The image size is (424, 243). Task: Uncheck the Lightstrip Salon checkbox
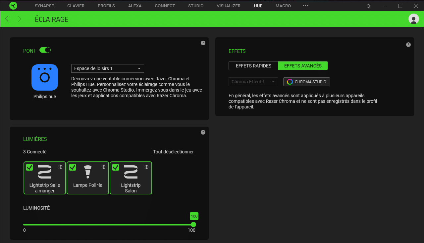point(116,167)
